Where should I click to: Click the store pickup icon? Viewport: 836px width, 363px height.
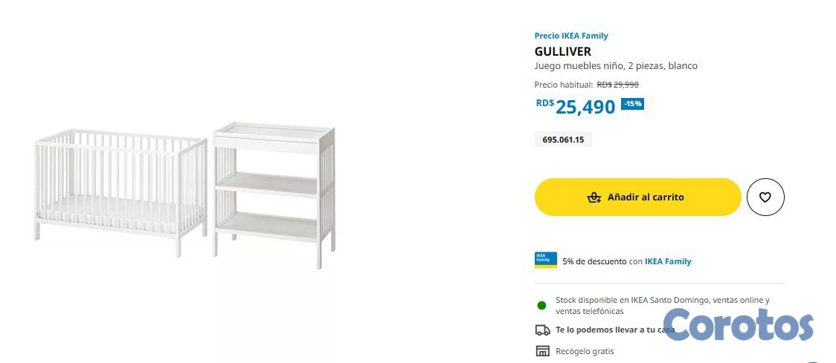[x=542, y=351]
